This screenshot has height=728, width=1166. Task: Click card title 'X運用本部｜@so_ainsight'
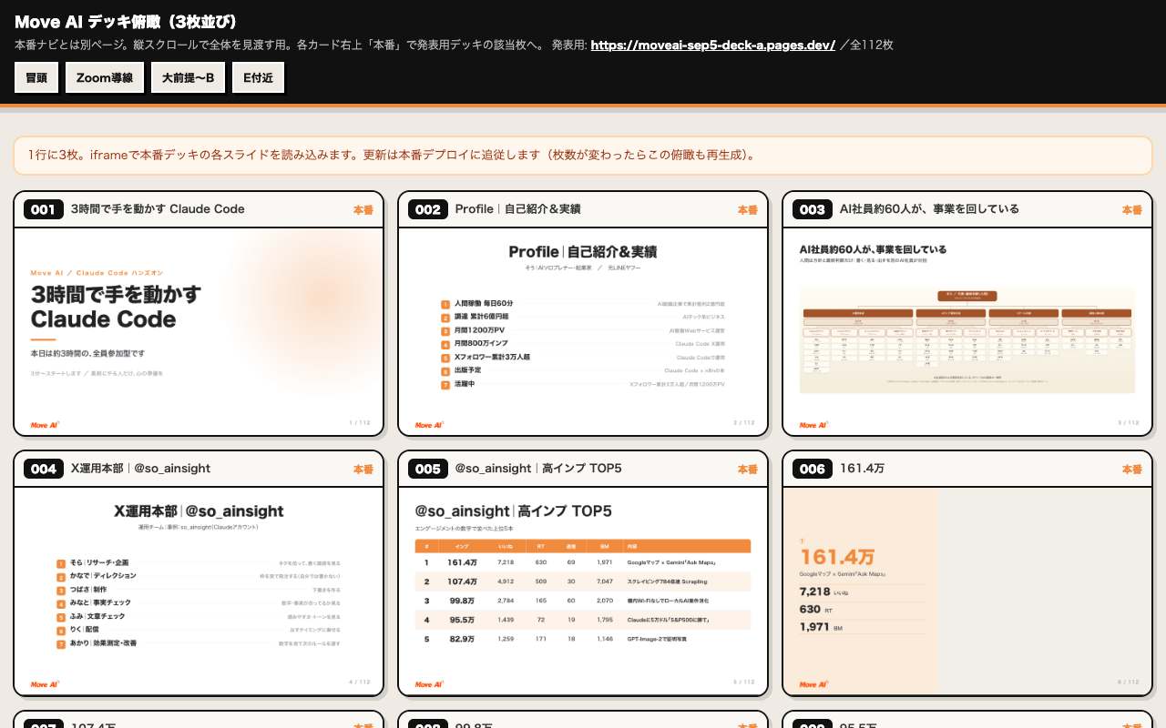[x=140, y=469]
